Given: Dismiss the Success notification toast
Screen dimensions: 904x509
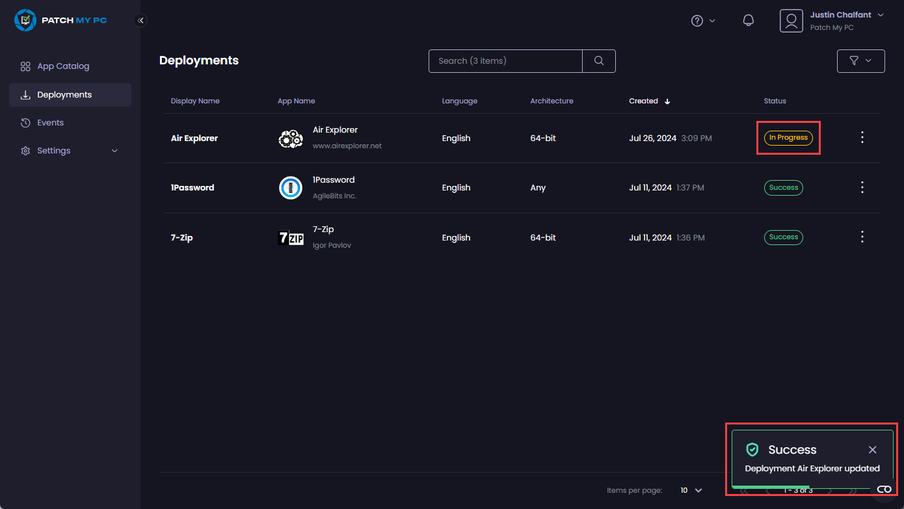Looking at the screenshot, I should [872, 450].
